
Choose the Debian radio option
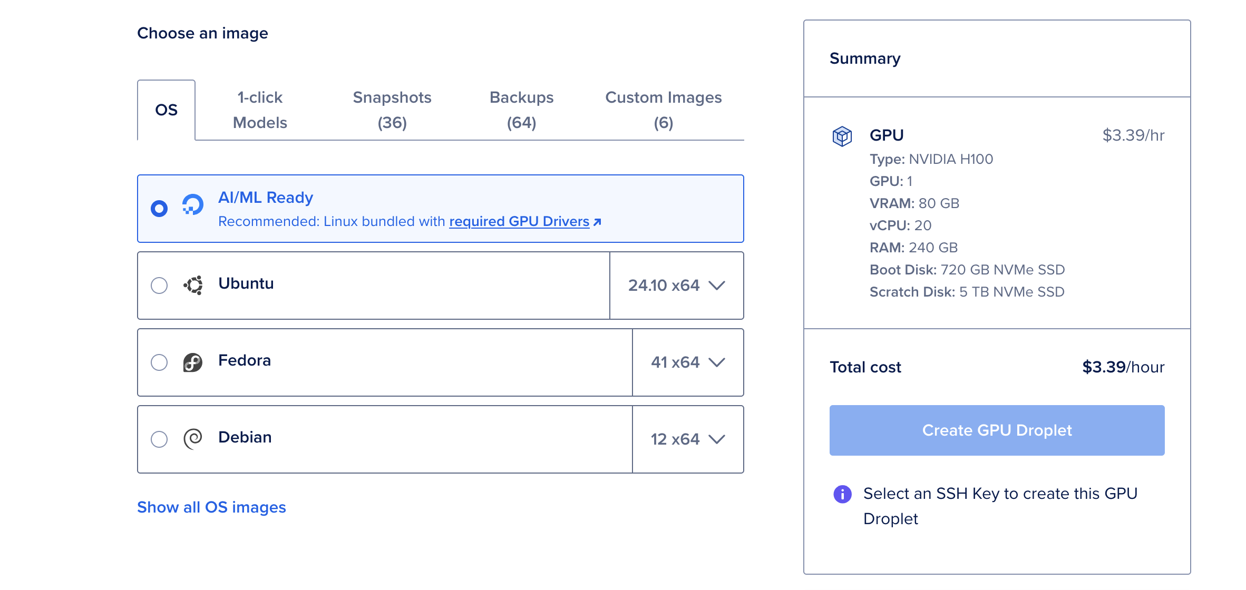click(159, 439)
